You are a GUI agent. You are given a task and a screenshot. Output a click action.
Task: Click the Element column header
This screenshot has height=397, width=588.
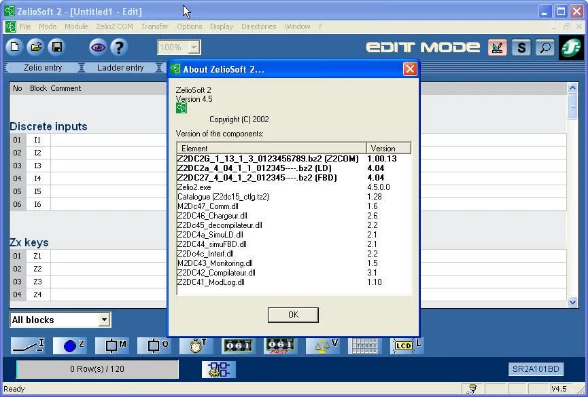(271, 149)
